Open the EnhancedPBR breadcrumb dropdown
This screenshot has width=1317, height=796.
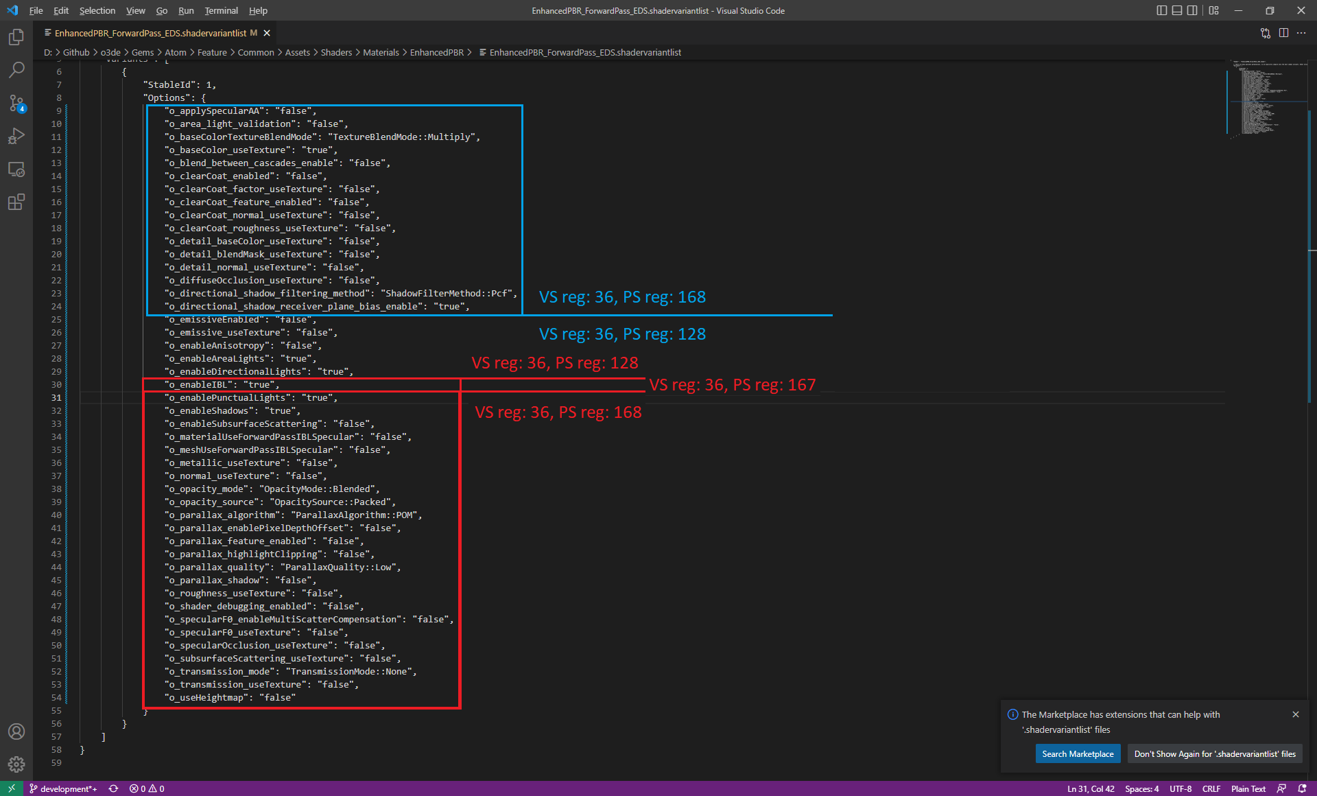coord(436,52)
